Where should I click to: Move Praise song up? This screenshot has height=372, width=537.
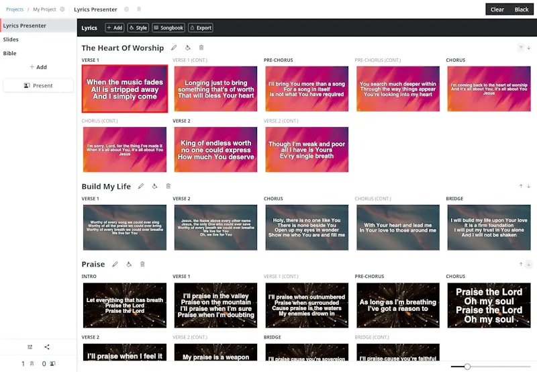tap(521, 264)
